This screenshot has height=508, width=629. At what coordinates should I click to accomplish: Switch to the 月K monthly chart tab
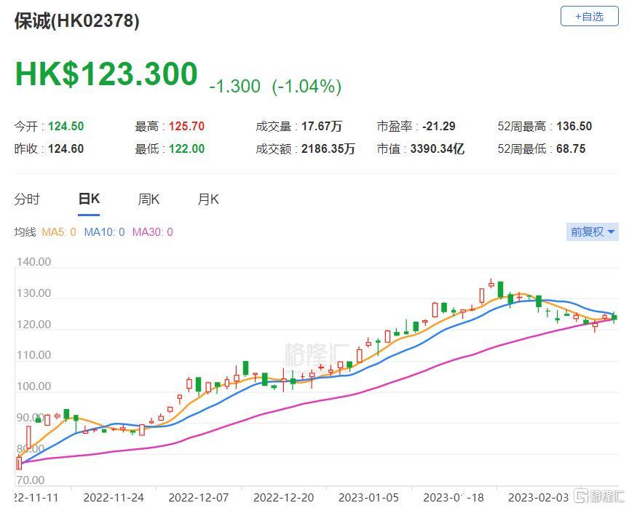pyautogui.click(x=207, y=199)
